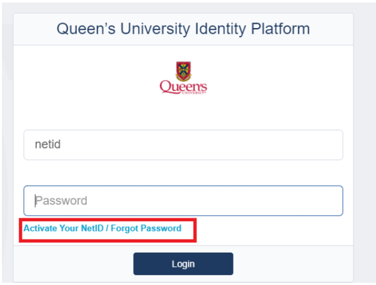
Task: Click the red Queen's wordmark in the logo
Action: pyautogui.click(x=183, y=87)
